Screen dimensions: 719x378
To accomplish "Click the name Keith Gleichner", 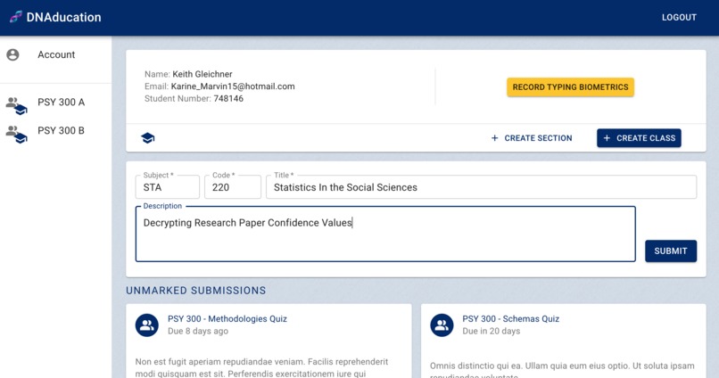I will point(202,74).
